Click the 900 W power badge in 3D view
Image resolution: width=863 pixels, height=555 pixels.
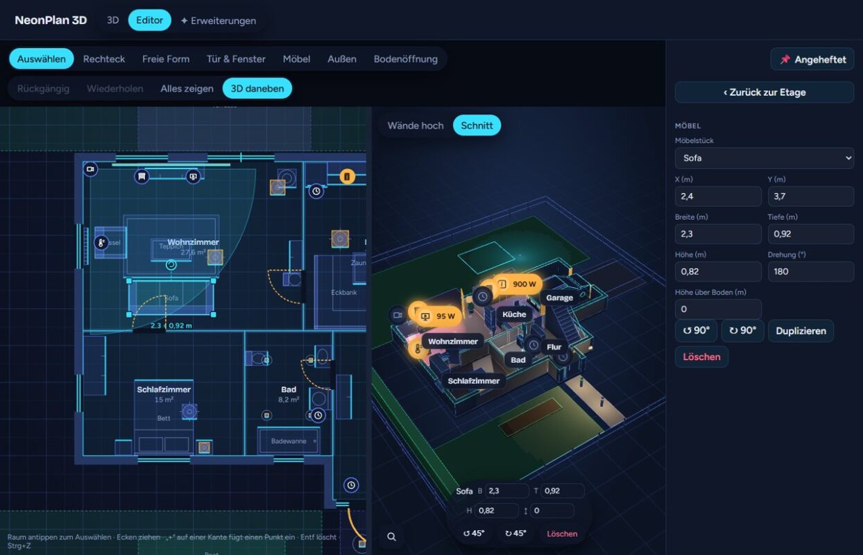pyautogui.click(x=517, y=284)
